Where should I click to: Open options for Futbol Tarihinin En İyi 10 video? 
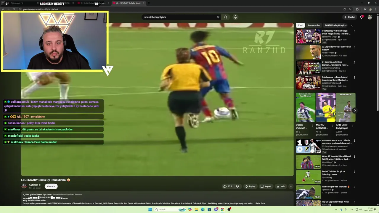354,172
